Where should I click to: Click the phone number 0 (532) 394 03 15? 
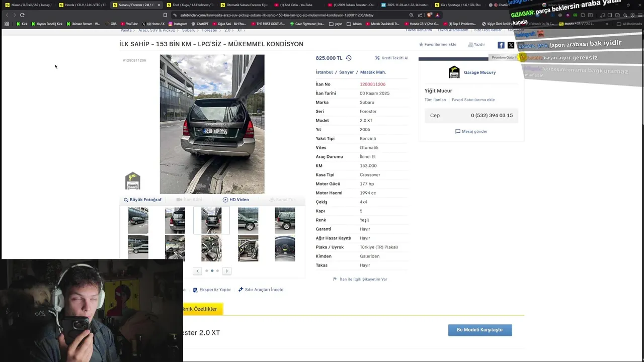(x=492, y=115)
